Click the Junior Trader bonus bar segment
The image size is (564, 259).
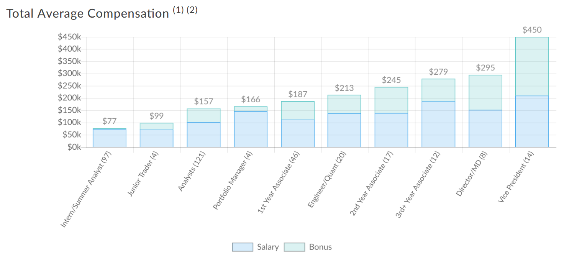coord(156,126)
